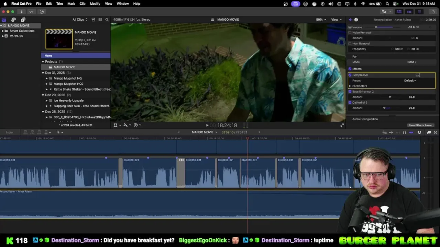Screen dimensions: 440x247
Task: Open the Titles and Generators sidebar
Action: pyautogui.click(x=23, y=20)
